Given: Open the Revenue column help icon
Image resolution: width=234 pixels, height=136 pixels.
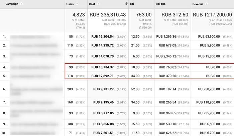Looking at the screenshot, I should (x=207, y=4).
